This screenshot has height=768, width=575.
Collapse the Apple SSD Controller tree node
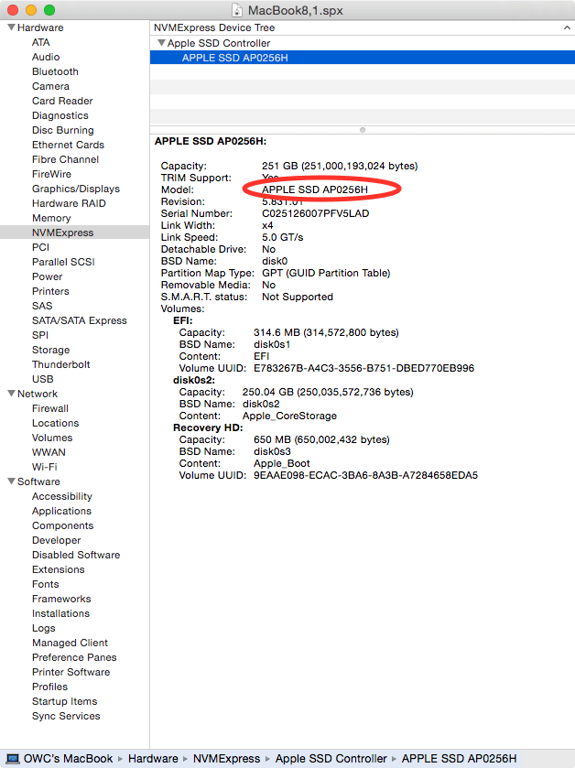tap(160, 43)
